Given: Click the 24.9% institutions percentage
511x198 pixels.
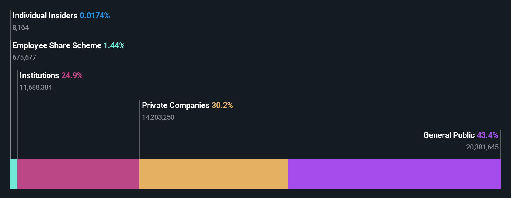Looking at the screenshot, I should point(72,75).
